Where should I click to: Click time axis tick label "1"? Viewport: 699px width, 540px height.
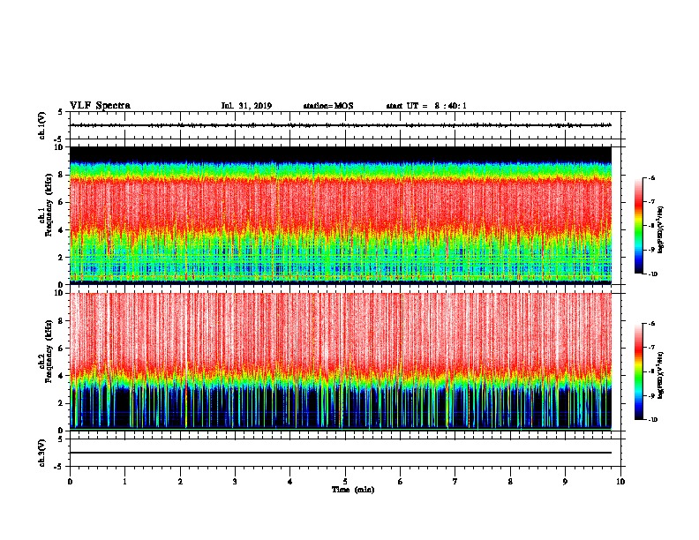124,482
